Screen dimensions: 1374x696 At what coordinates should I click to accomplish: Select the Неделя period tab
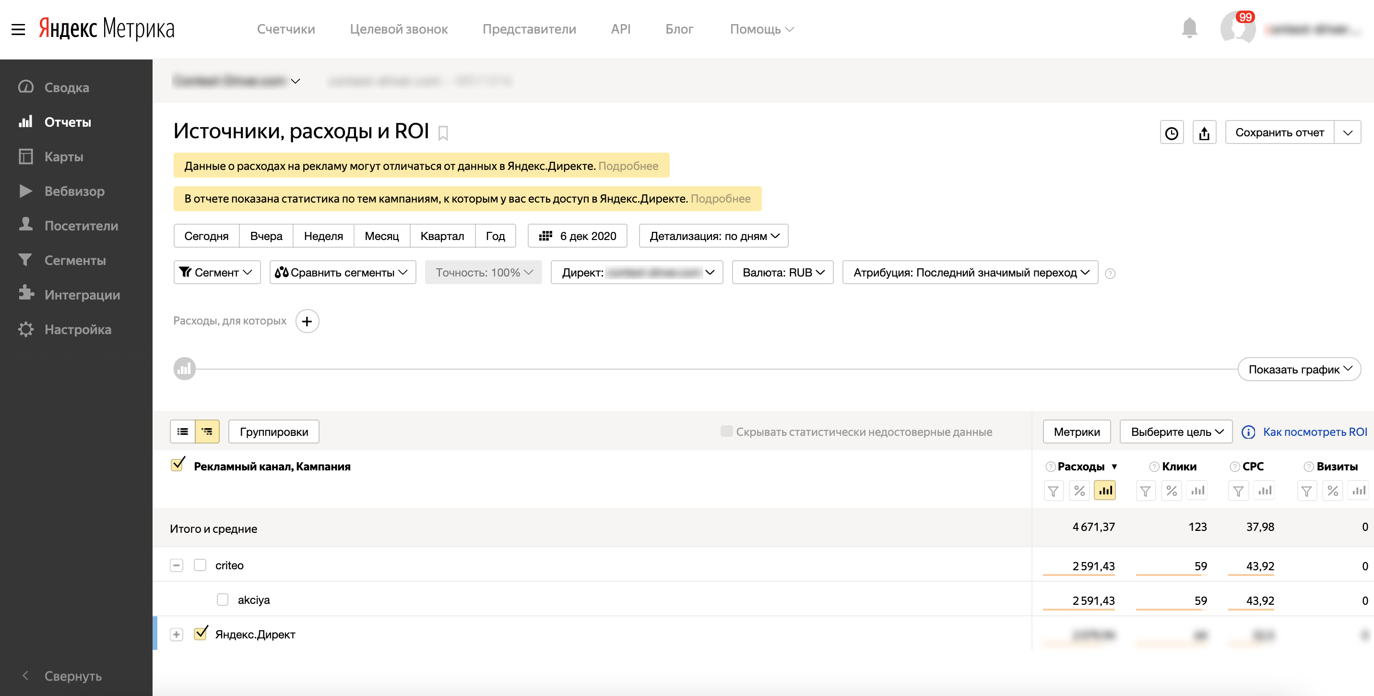[323, 236]
